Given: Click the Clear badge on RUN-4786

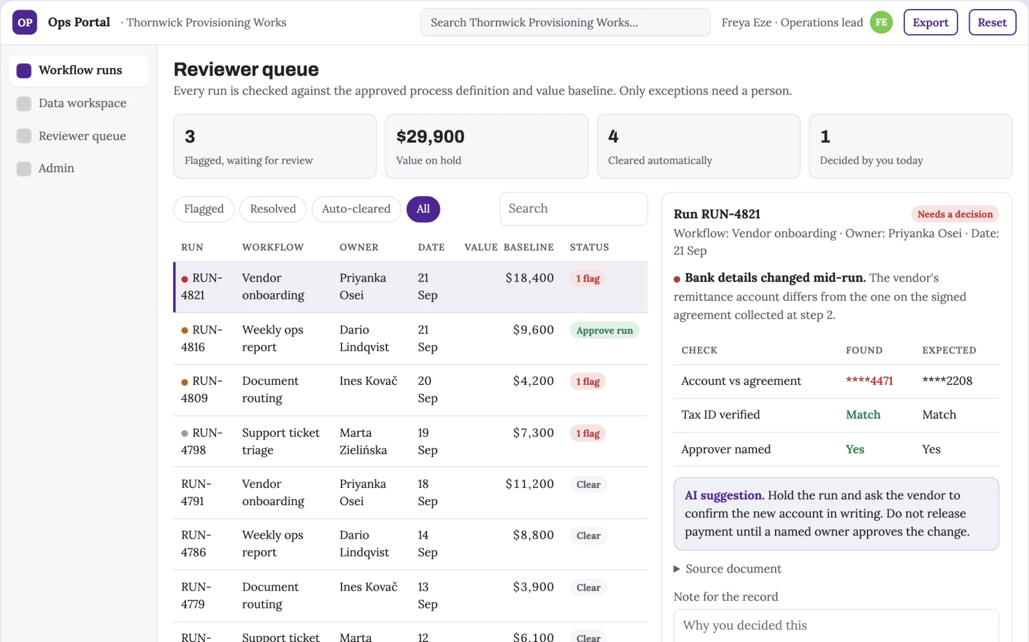Looking at the screenshot, I should point(588,536).
